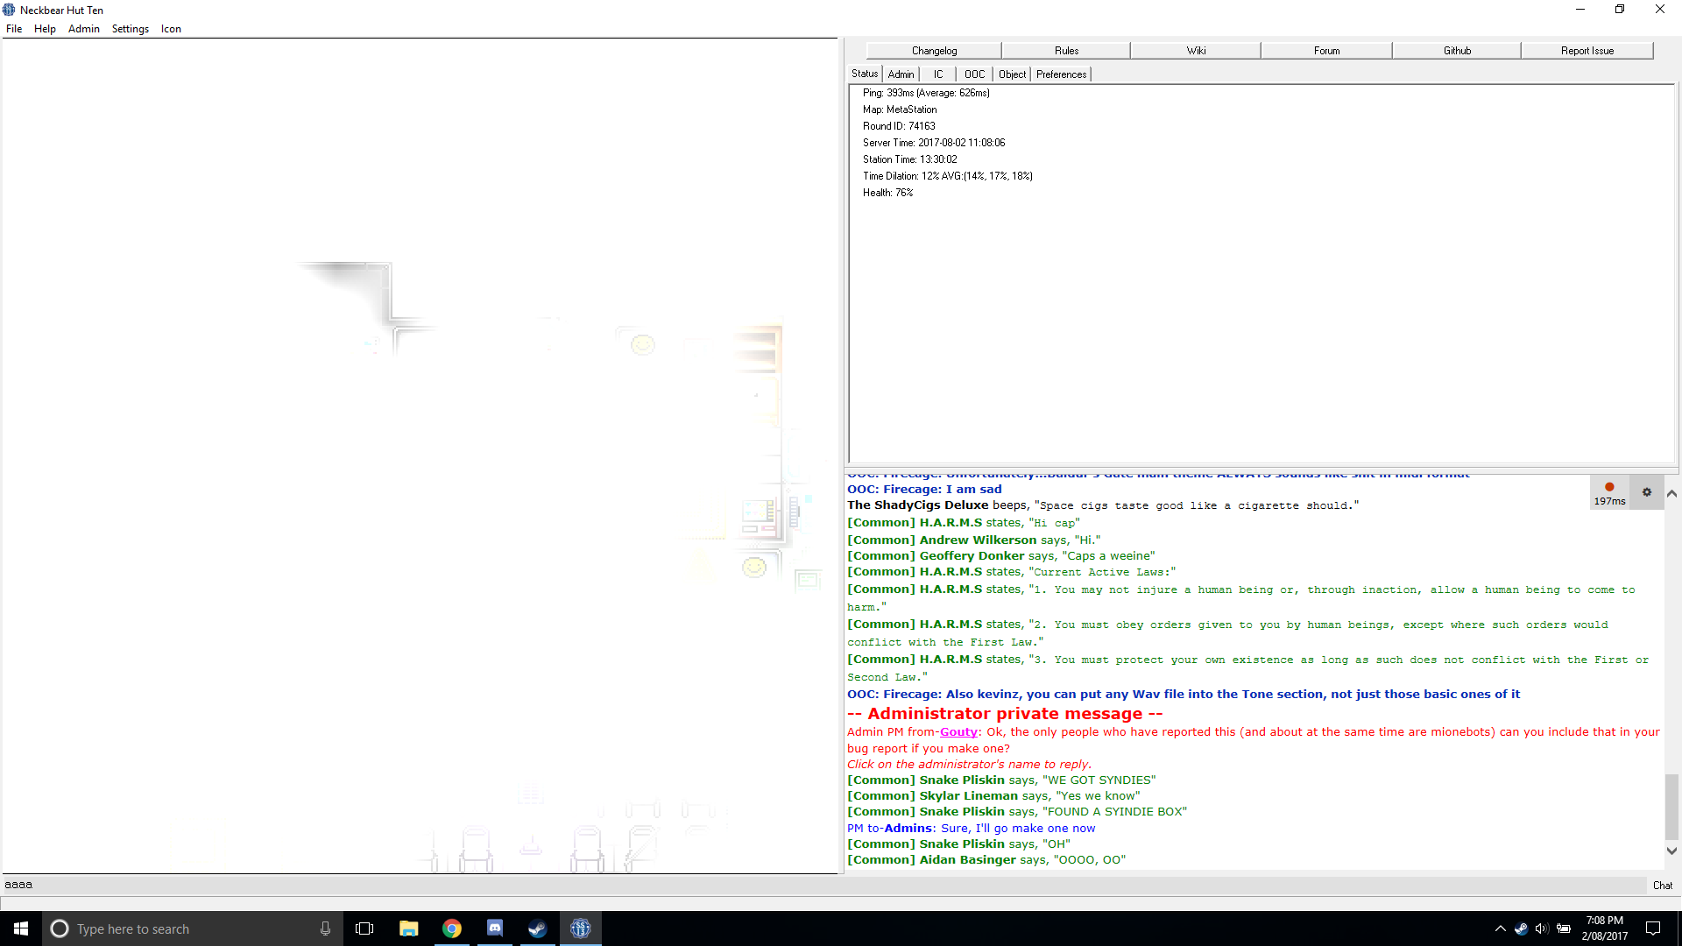The height and width of the screenshot is (946, 1682).
Task: Open the File menu
Action: [x=14, y=29]
